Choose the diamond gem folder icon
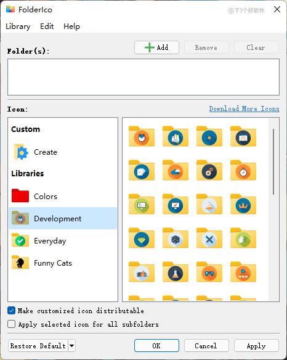The image size is (287, 360). click(x=142, y=238)
